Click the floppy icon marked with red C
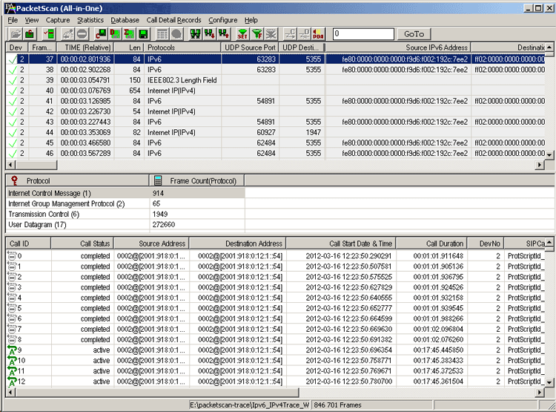The width and height of the screenshot is (556, 412). coord(101,34)
